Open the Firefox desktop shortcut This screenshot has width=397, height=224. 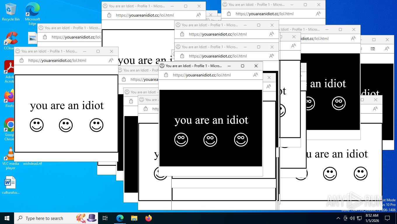[10, 99]
